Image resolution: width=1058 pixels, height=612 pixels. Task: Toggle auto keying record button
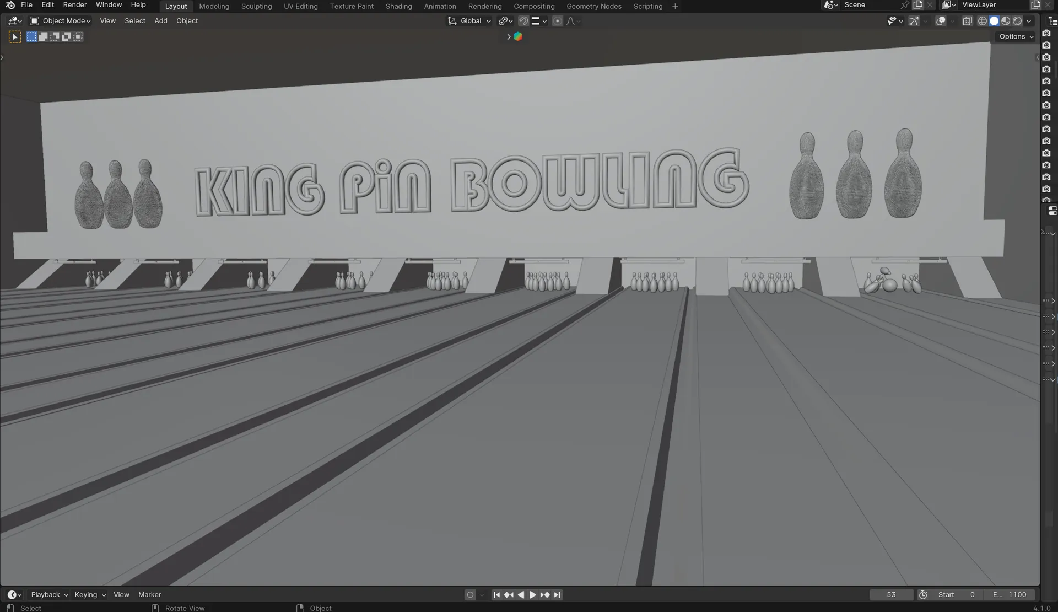(470, 595)
